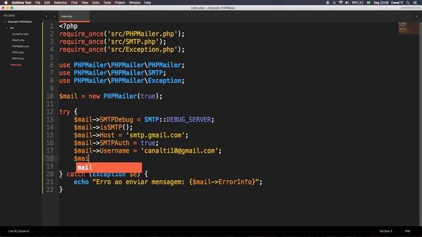
Task: Click the FOLDERS sidebar heading
Action: pos(9,16)
